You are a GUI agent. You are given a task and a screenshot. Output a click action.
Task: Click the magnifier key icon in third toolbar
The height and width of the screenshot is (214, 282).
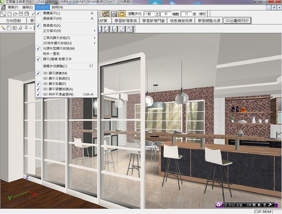coord(3,28)
